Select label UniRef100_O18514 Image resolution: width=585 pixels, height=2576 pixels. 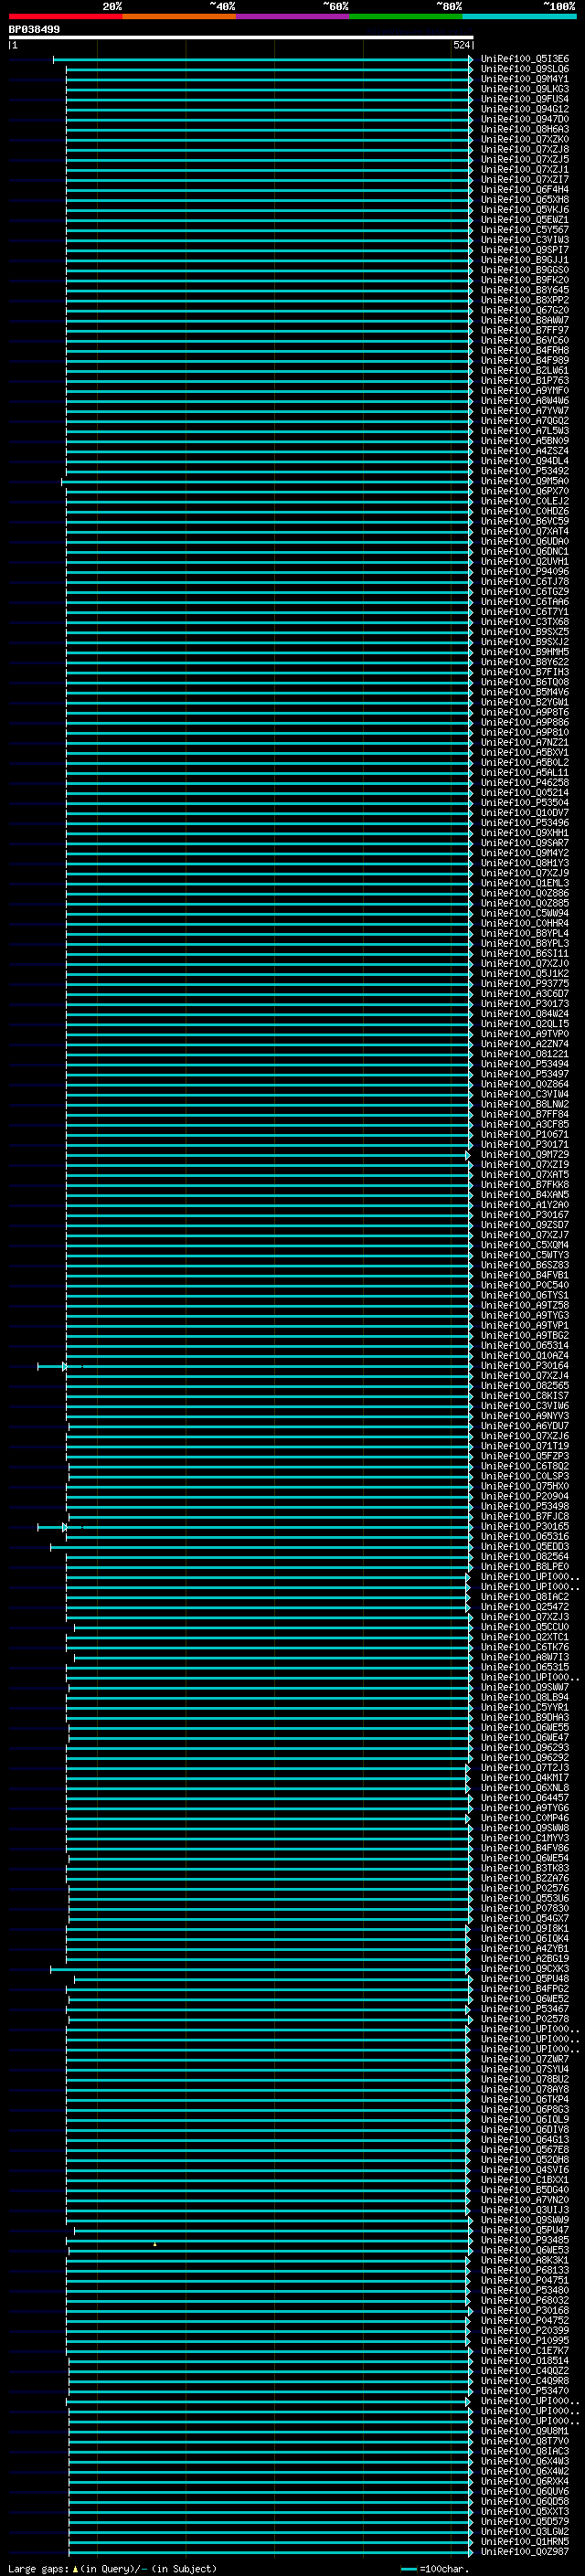(525, 2361)
